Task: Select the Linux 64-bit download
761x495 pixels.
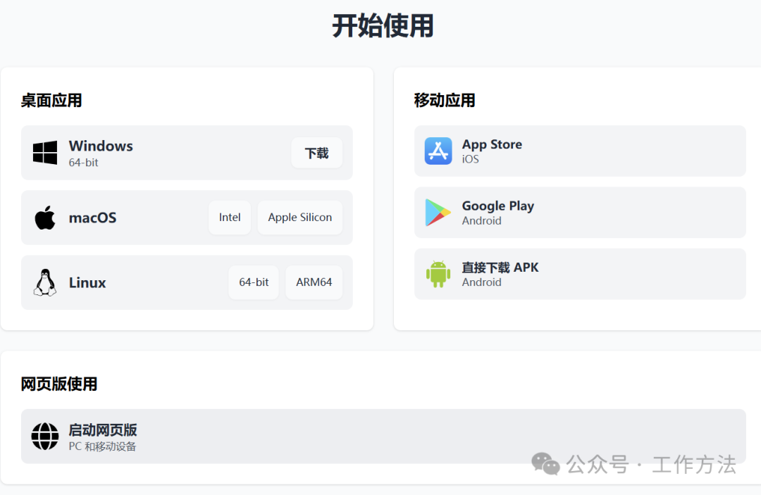Action: click(254, 282)
